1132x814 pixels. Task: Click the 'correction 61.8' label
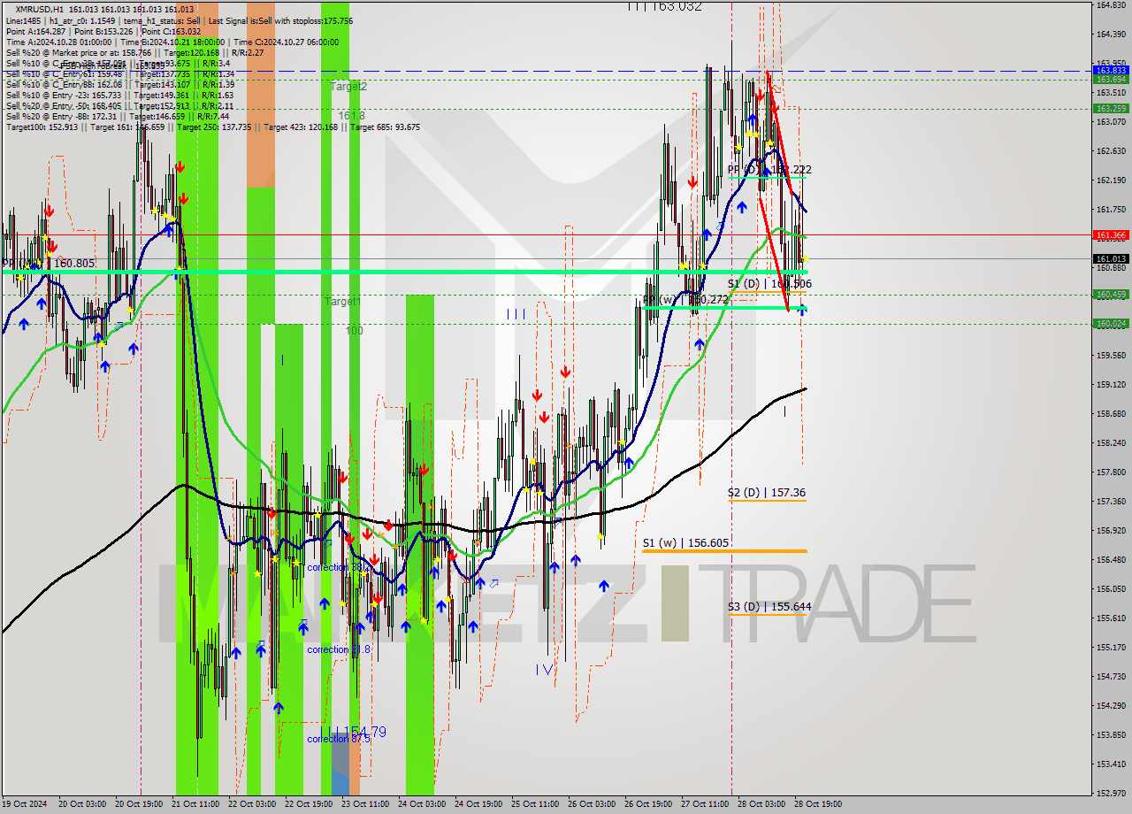click(x=339, y=650)
